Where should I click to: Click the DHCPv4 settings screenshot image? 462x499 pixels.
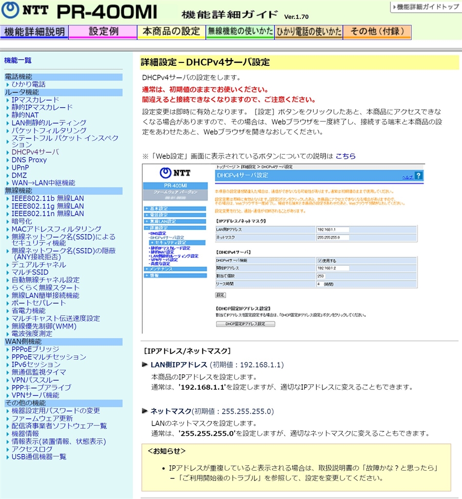pyautogui.click(x=284, y=249)
